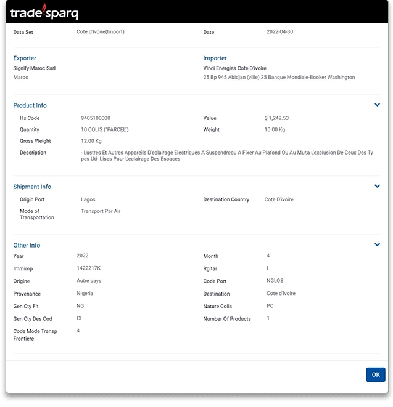Viewport: 393px width, 407px height.
Task: Collapse the Shipment Info section chevron
Action: [x=377, y=186]
